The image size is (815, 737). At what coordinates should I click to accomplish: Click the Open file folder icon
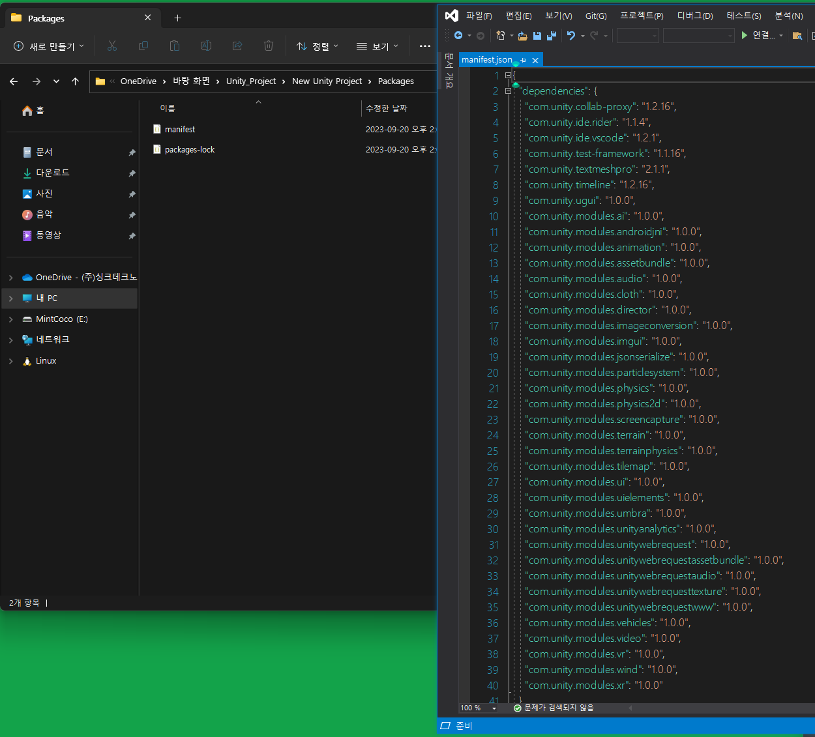pyautogui.click(x=523, y=36)
